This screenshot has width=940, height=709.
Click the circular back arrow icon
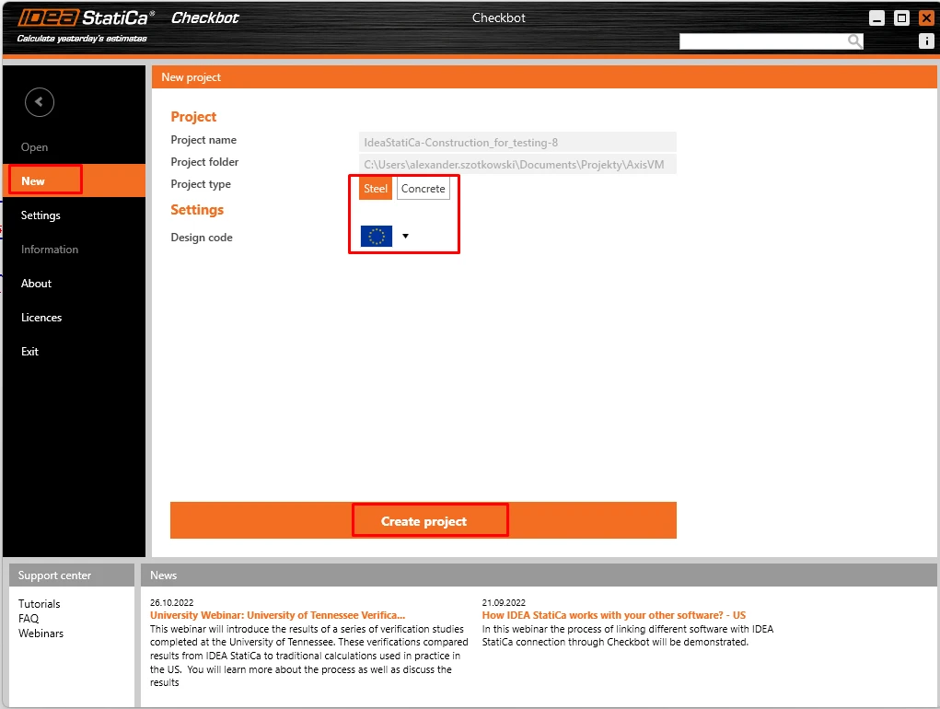[x=40, y=102]
